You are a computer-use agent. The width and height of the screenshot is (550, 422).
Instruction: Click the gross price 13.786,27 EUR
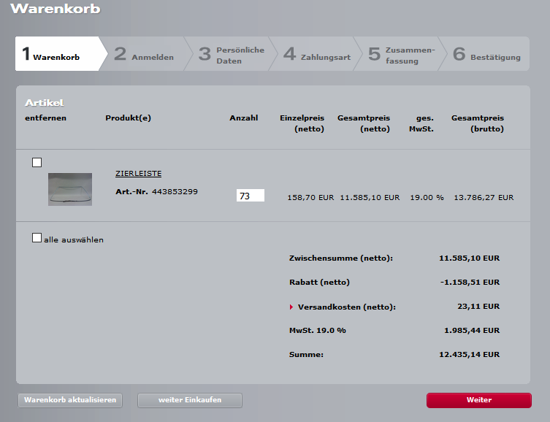click(x=484, y=197)
